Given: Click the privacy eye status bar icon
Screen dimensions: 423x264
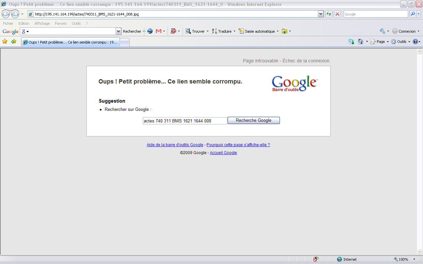Looking at the screenshot, I should point(316,259).
